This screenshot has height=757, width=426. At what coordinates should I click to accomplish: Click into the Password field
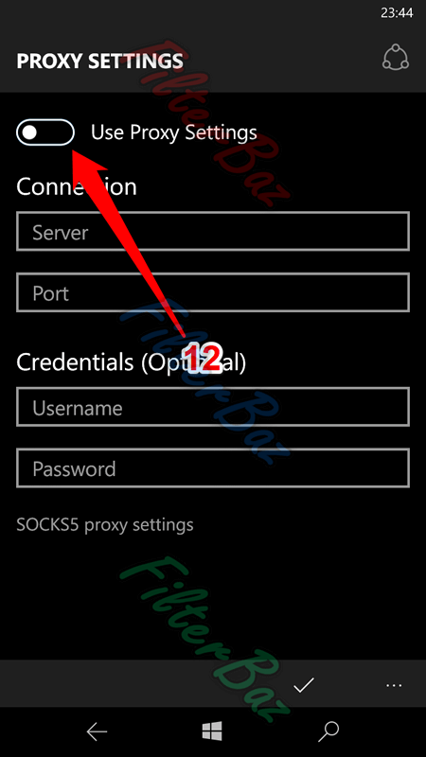[x=213, y=467]
